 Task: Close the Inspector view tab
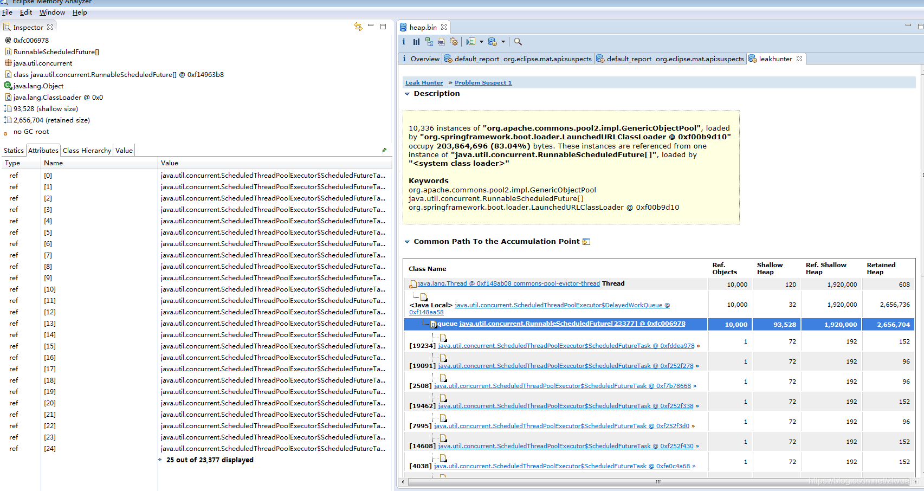click(x=50, y=27)
